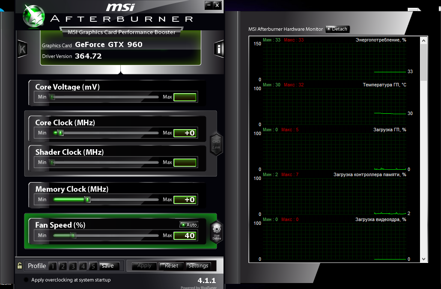The height and width of the screenshot is (289, 441).
Task: Click the monitor scrollbar down arrow
Action: pyautogui.click(x=423, y=259)
